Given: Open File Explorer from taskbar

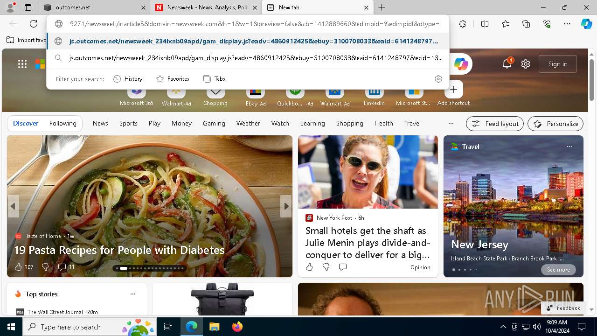Looking at the screenshot, I should [x=214, y=327].
